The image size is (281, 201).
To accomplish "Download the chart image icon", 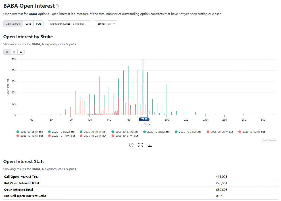I will coord(150,145).
